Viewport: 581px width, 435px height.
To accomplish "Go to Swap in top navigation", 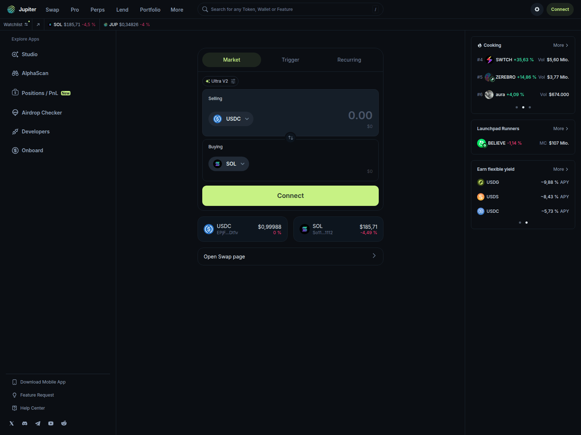I will pos(52,10).
